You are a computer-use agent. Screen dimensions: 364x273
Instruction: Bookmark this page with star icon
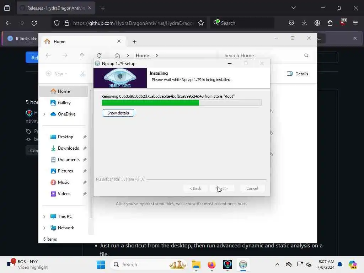click(201, 23)
